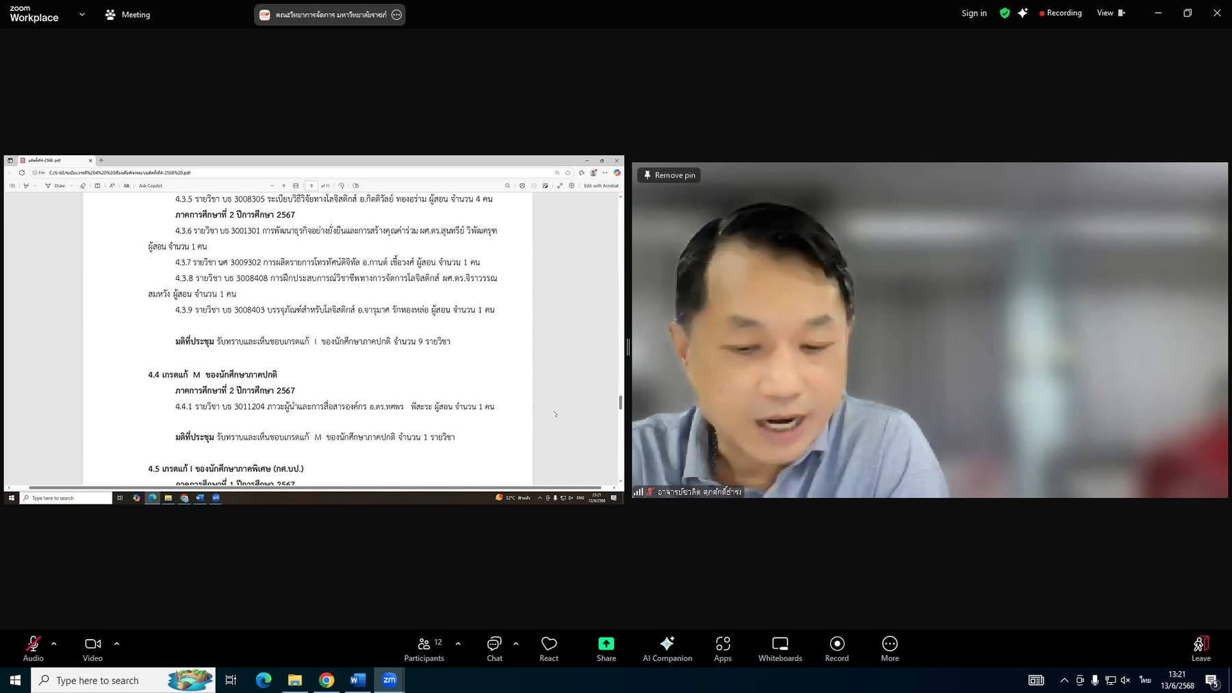The image size is (1232, 693).
Task: Open Zoom Apps
Action: pos(723,649)
